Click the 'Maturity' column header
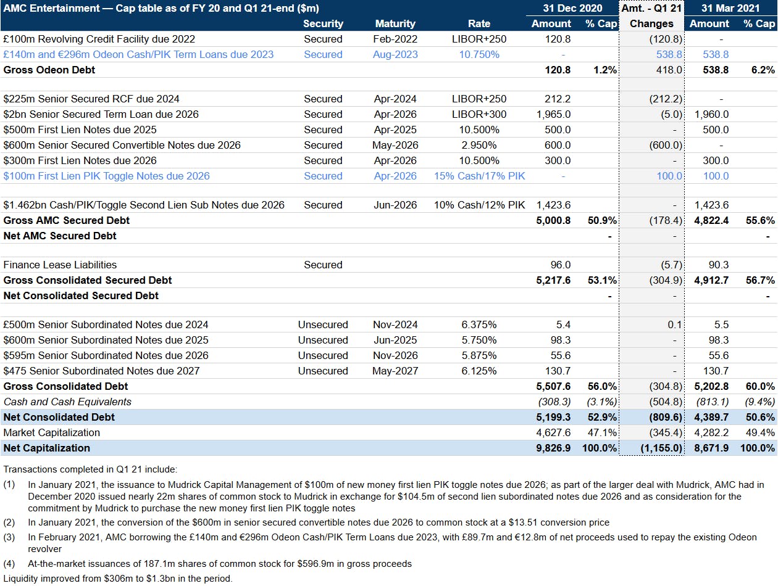The image size is (778, 586). coord(395,23)
